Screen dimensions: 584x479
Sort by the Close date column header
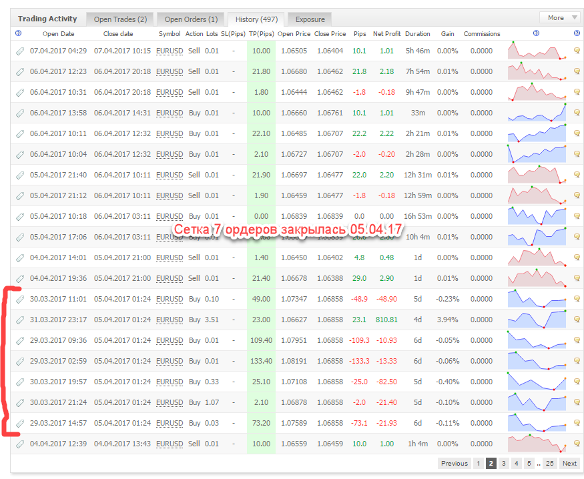pyautogui.click(x=118, y=34)
